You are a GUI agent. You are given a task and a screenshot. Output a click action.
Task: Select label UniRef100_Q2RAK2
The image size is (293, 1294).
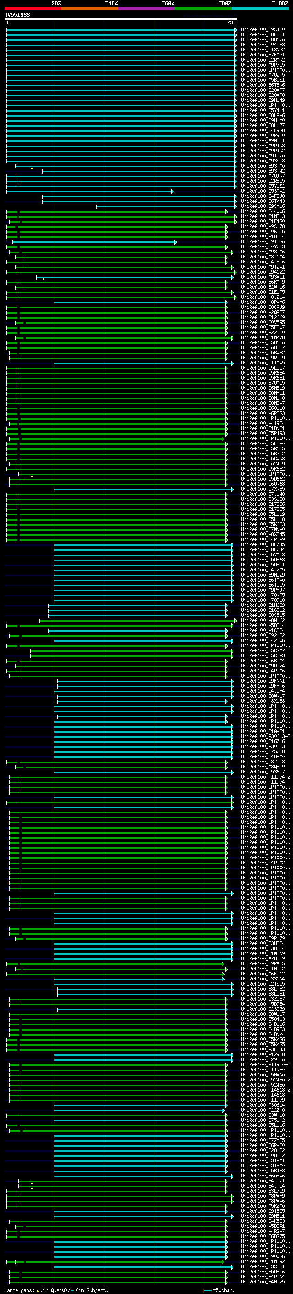point(263,60)
